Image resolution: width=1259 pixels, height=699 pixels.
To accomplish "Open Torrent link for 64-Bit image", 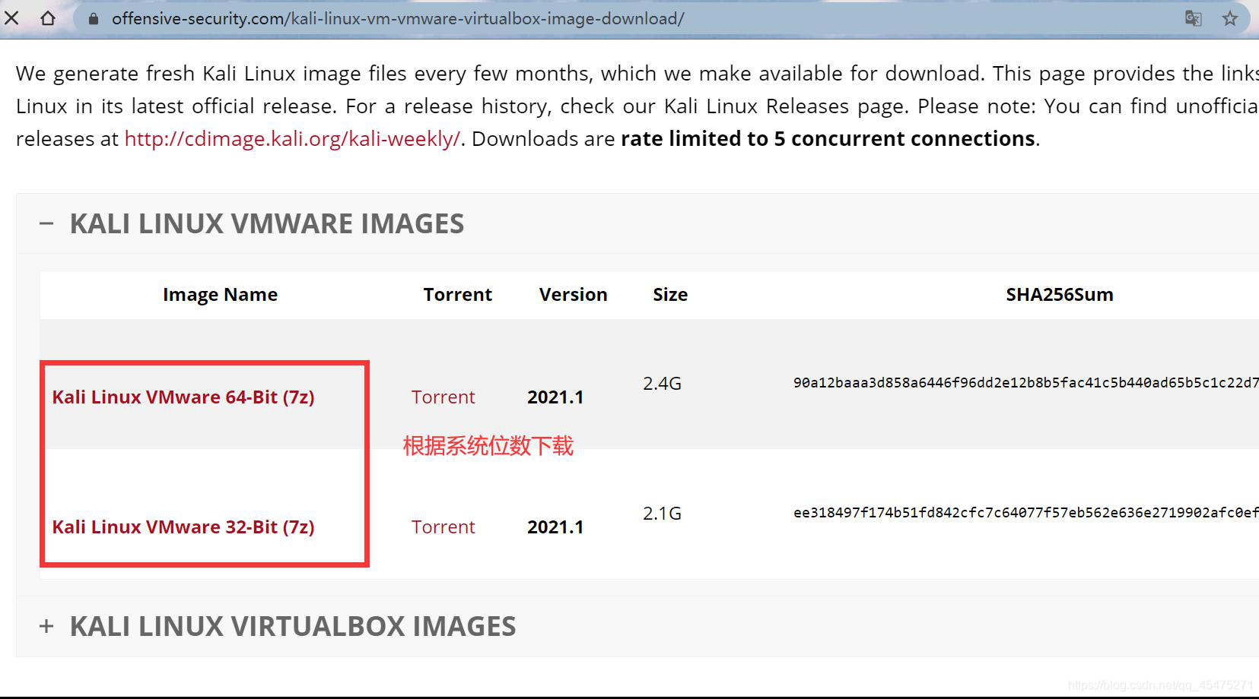I will click(443, 397).
